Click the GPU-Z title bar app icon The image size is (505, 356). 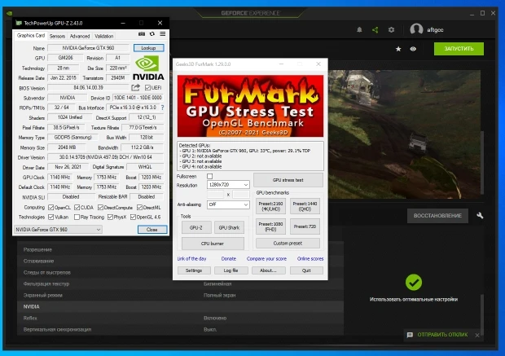coord(19,23)
